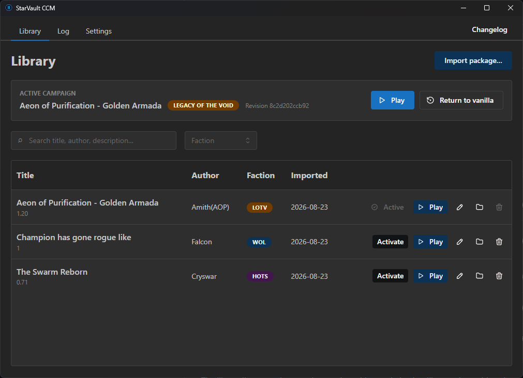Activate The Swarm Reborn campaign
This screenshot has width=523, height=378.
tap(390, 276)
